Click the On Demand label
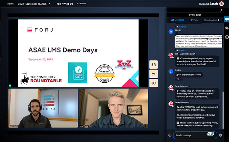This screenshot has width=229, height=142. 81,4
